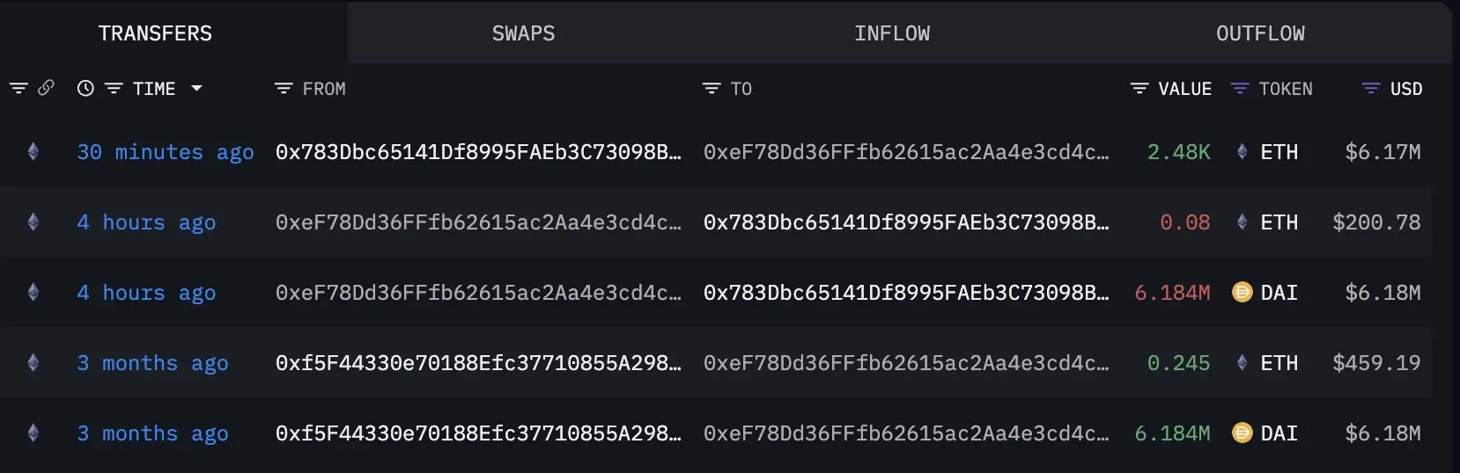Open the chain filter icon at far left
The height and width of the screenshot is (473, 1460).
tap(18, 88)
